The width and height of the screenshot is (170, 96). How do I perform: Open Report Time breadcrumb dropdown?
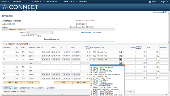tap(69, 2)
